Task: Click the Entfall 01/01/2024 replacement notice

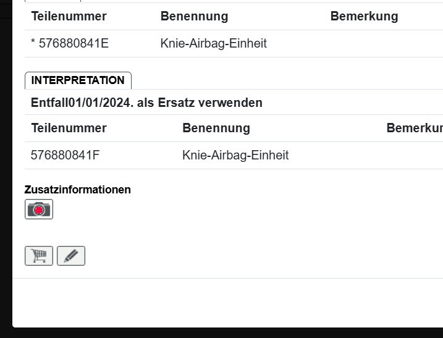Action: [146, 103]
